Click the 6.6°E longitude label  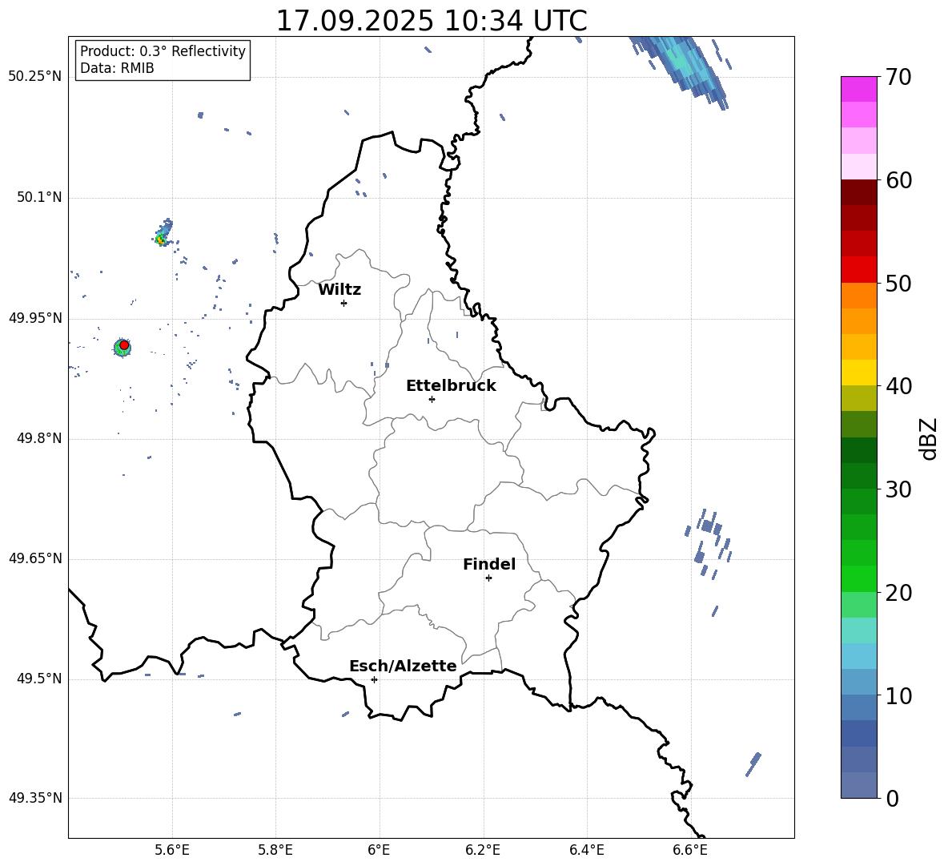pyautogui.click(x=690, y=850)
